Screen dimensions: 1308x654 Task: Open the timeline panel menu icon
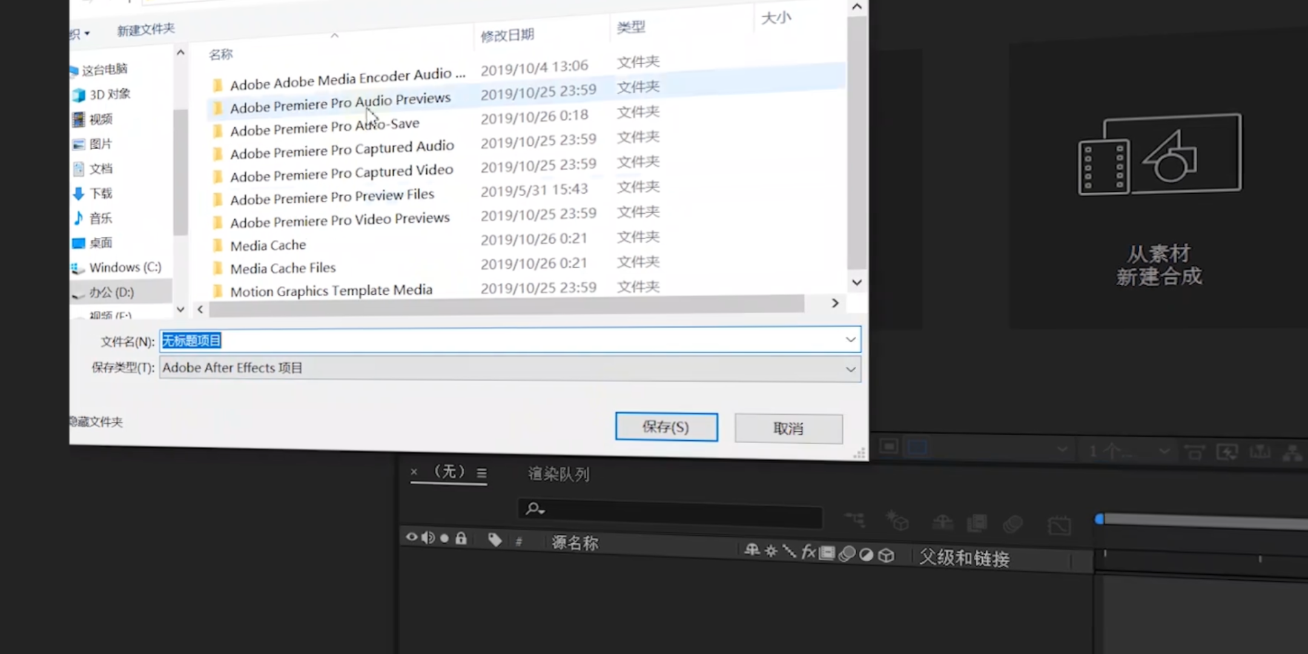coord(481,473)
